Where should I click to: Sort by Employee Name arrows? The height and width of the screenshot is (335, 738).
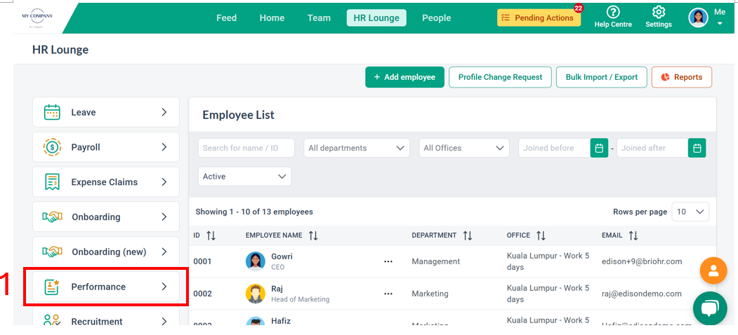click(x=313, y=235)
